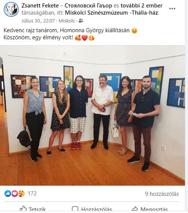Open the Стояловскй Гаъор tagged profile link
The image size is (188, 213).
pos(88,6)
